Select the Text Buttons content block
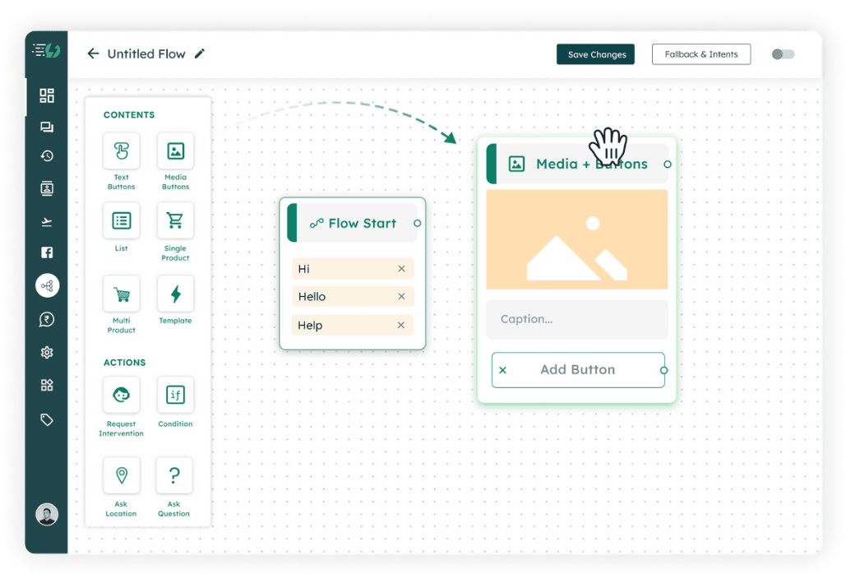The height and width of the screenshot is (574, 846). [121, 151]
